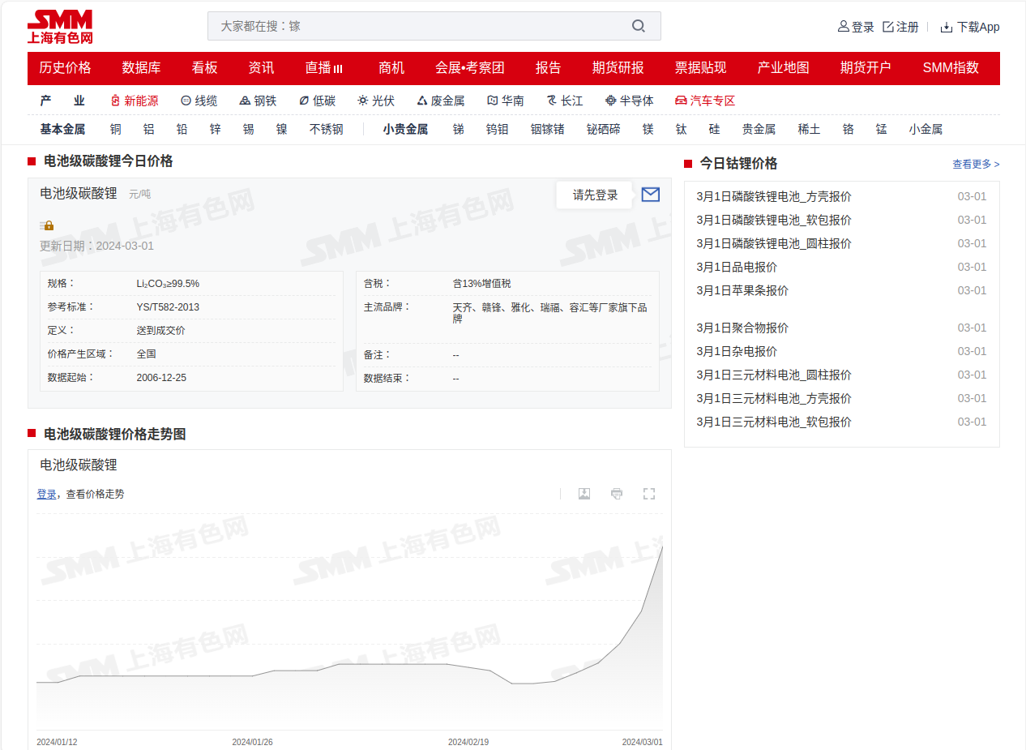This screenshot has width=1026, height=750.
Task: Click the 2024/01/26 chart axis label
Action: point(252,742)
